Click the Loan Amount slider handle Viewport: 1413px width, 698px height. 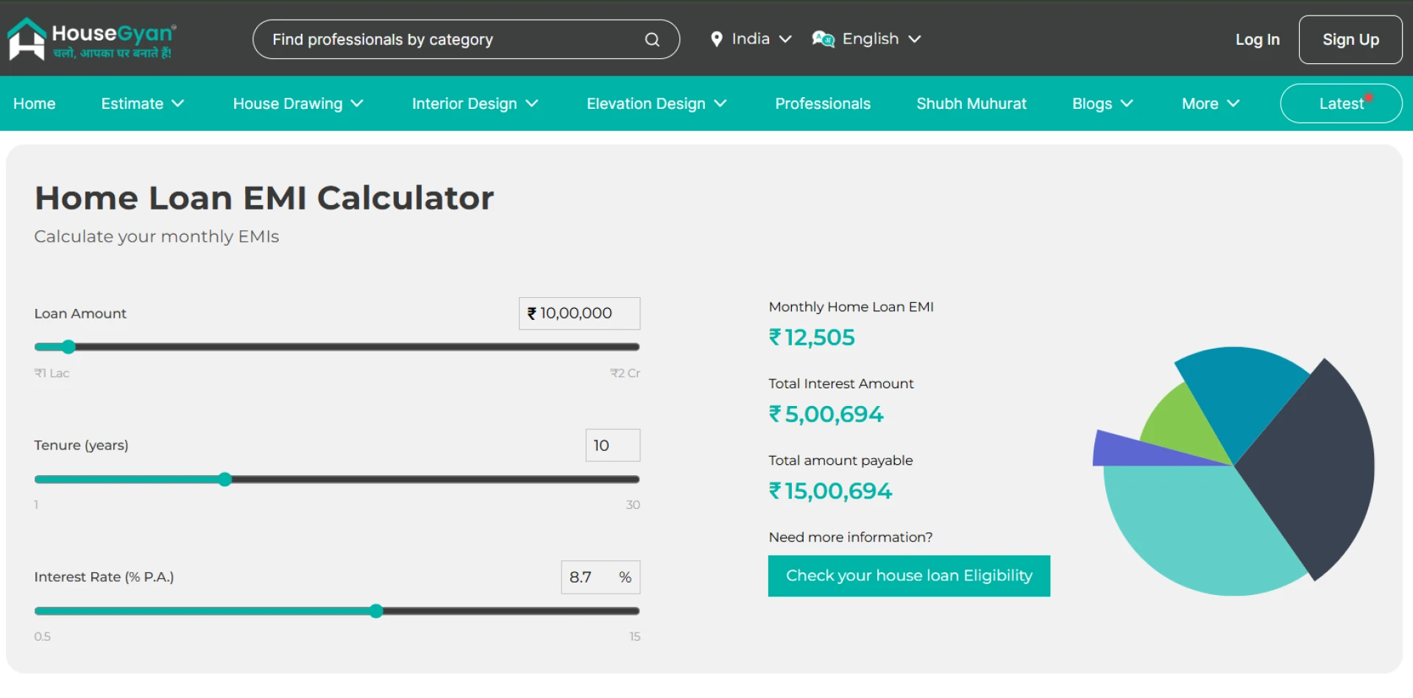click(x=68, y=347)
